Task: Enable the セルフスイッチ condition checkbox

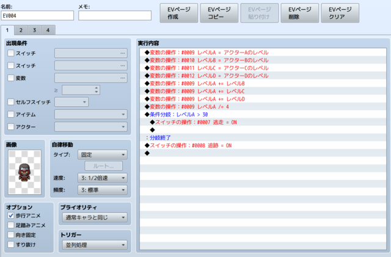Action: pyautogui.click(x=11, y=102)
